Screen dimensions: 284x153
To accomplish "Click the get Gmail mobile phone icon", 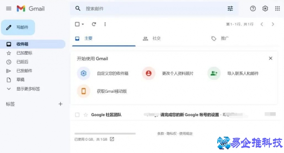I will (83, 91).
